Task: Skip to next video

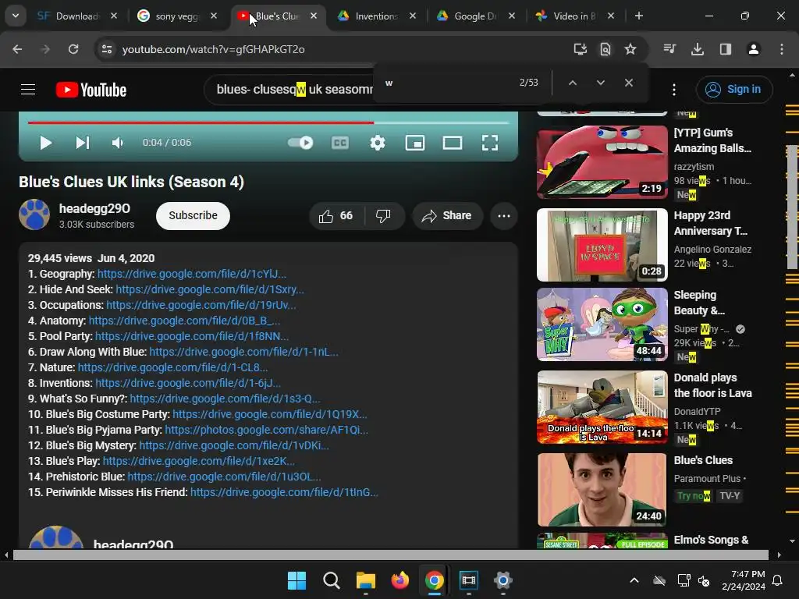Action: [x=82, y=144]
